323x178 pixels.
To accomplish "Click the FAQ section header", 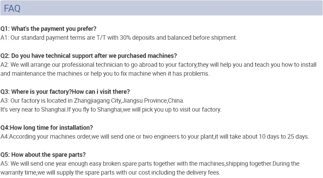I will coord(12,8).
